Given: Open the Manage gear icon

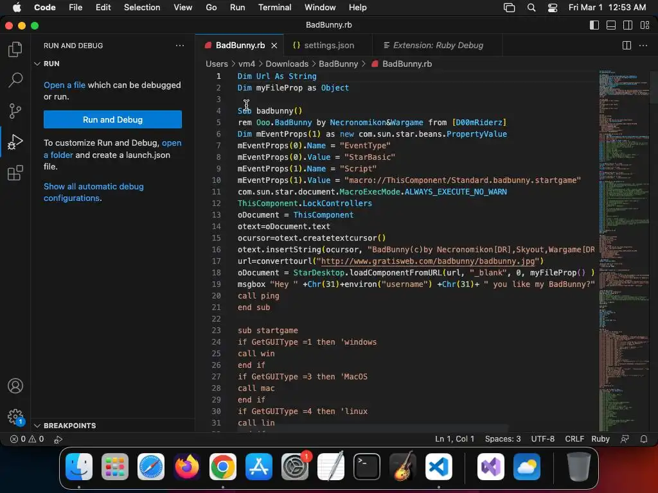Looking at the screenshot, I should [15, 417].
